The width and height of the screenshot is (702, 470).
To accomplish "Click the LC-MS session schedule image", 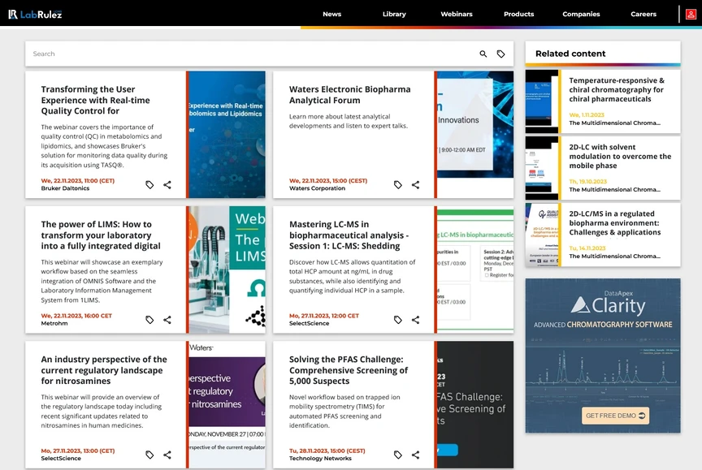I will tap(475, 269).
